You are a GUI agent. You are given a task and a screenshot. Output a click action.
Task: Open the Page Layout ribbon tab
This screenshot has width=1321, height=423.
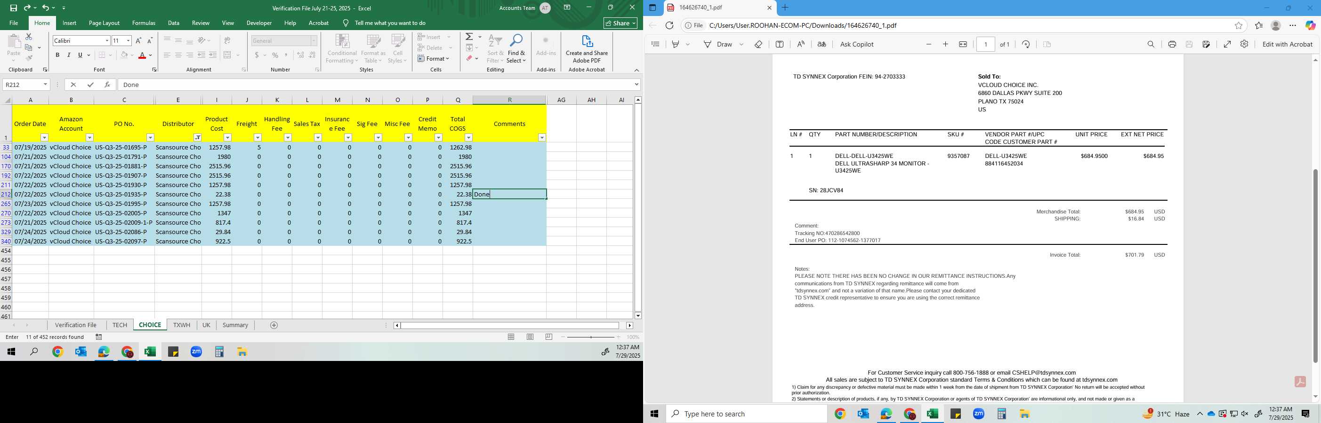tap(104, 23)
